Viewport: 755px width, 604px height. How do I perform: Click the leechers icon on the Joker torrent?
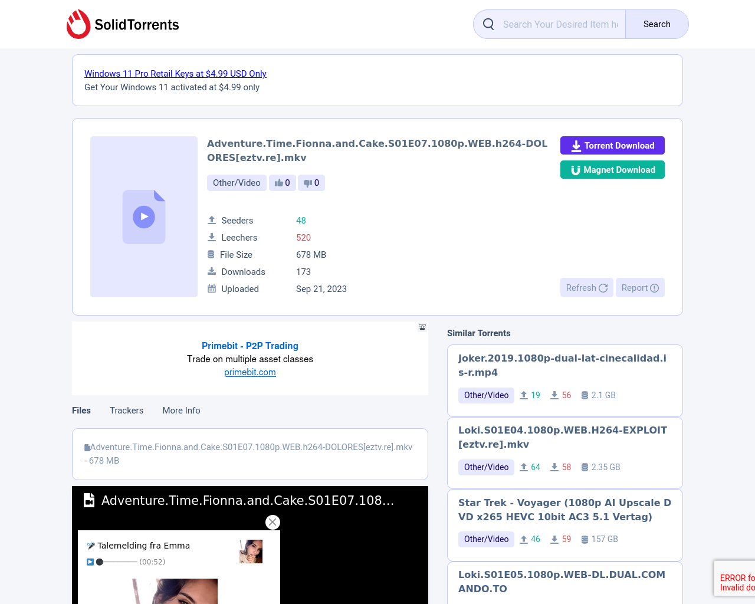pyautogui.click(x=554, y=395)
